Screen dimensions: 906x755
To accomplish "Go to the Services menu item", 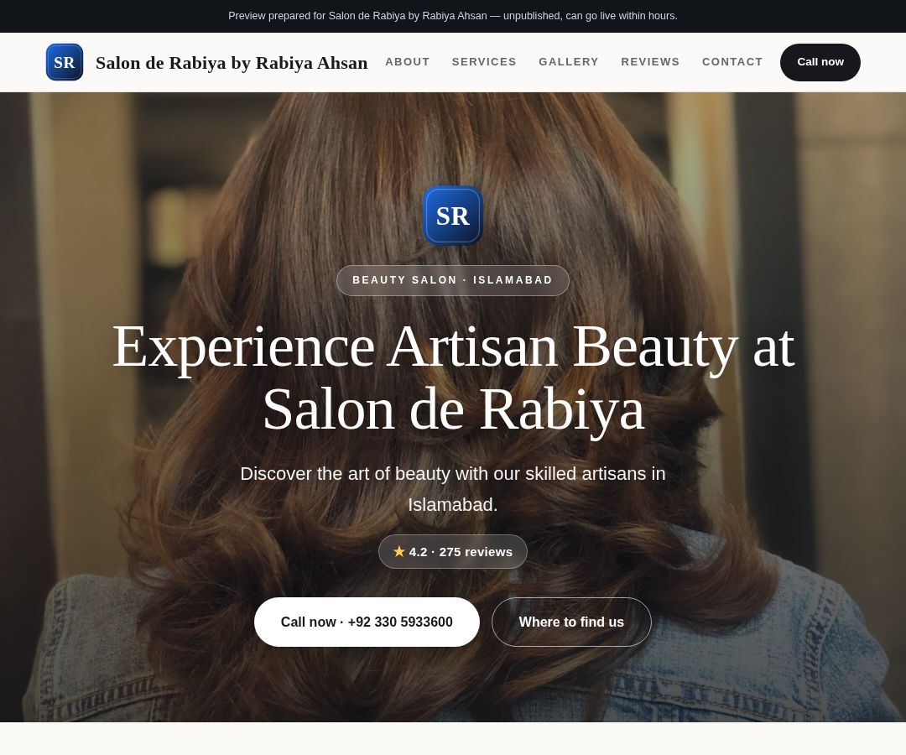I will [484, 62].
